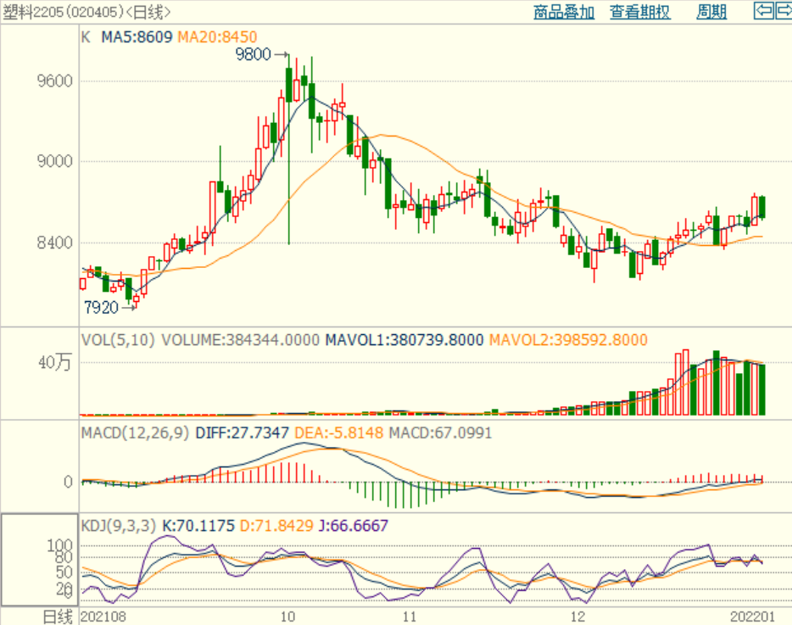
Task: Click the 9800 high price marker
Action: point(254,54)
